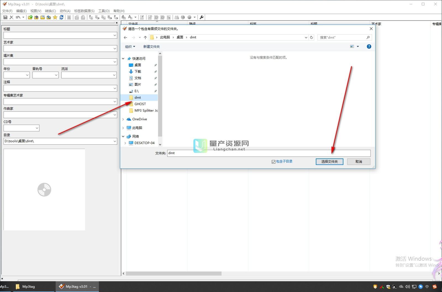The height and width of the screenshot is (292, 442).
Task: Click the Save tag floppy disk icon
Action: [5, 17]
